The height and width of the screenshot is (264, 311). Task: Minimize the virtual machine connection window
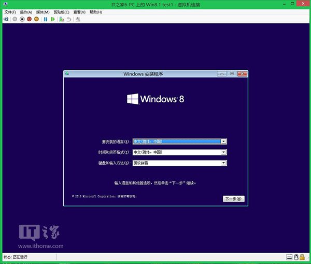[x=285, y=4]
